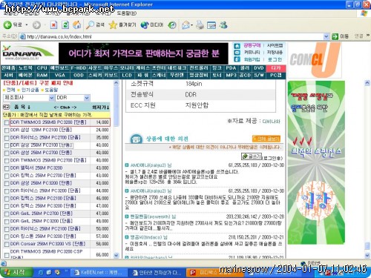Click the COMCLU advertisement banner
Image resolution: width=371 pixels, height=278 pixels.
tap(315, 60)
